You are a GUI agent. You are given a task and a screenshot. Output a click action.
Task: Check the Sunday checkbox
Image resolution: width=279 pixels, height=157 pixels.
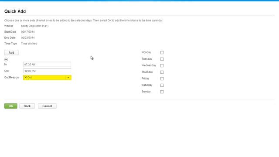coord(162,92)
